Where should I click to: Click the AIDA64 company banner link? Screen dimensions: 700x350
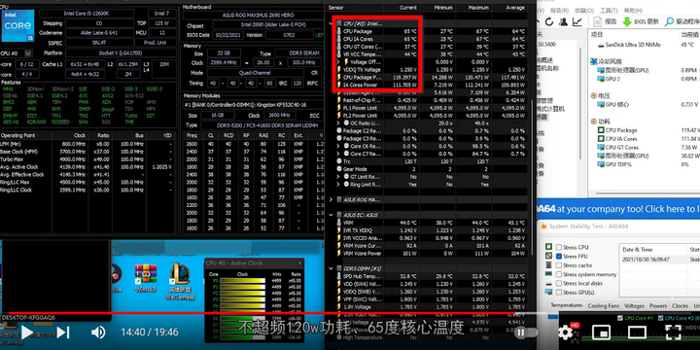[x=618, y=208]
